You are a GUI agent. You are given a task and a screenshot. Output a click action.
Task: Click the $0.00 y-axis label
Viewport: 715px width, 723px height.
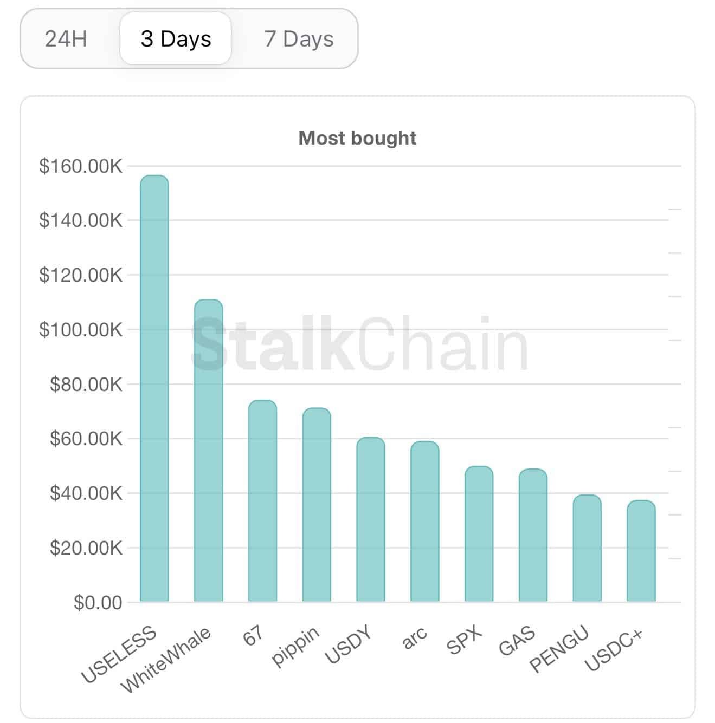coord(98,602)
